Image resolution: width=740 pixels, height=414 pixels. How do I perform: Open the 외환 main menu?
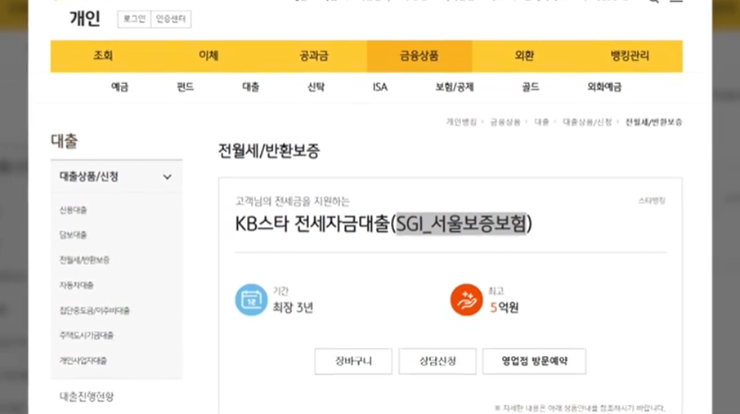click(x=524, y=56)
